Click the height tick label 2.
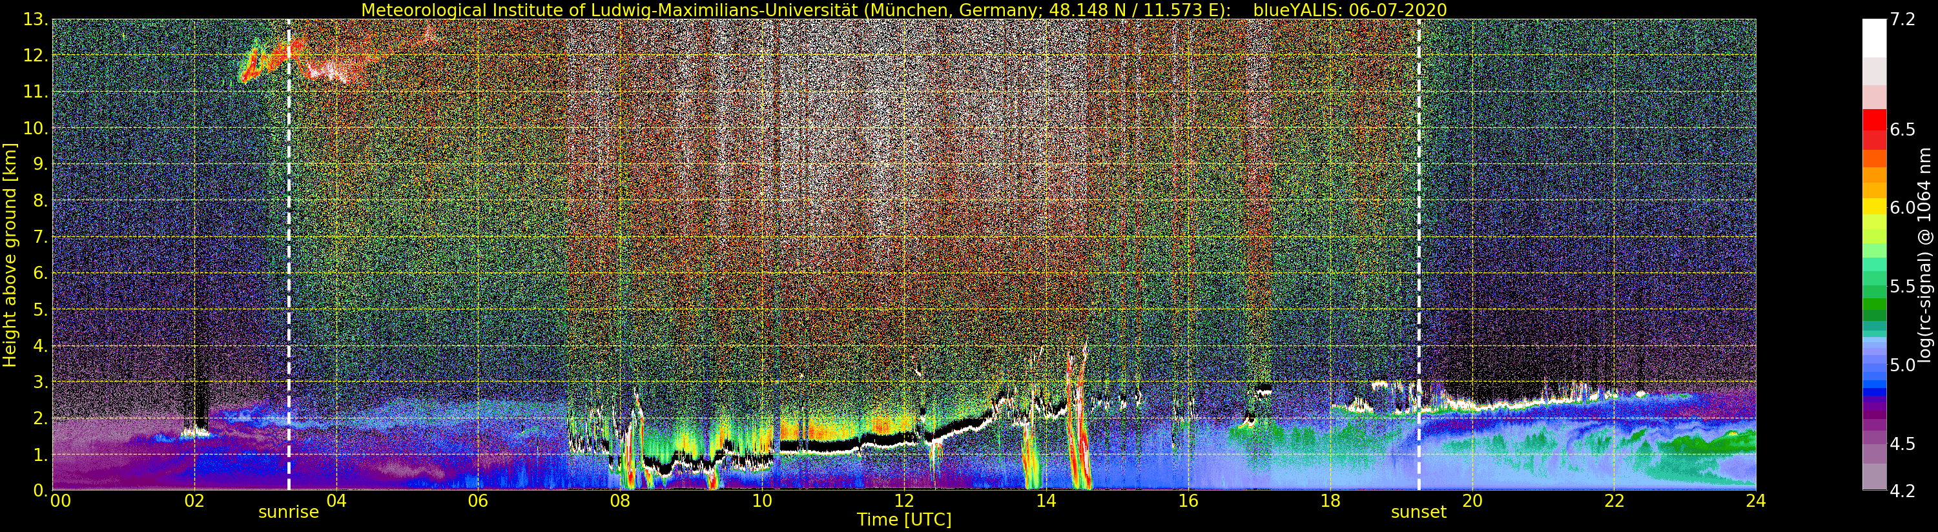 (x=41, y=418)
